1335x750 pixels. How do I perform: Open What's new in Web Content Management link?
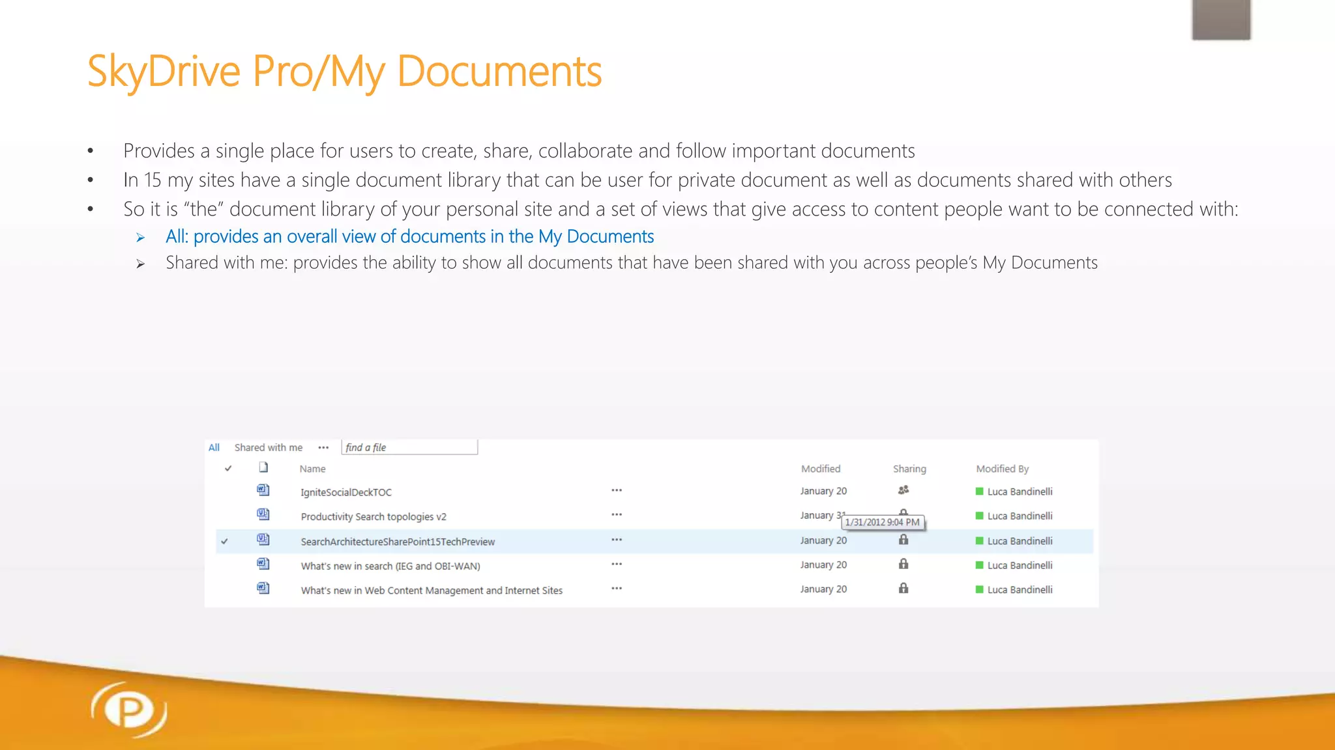click(432, 590)
